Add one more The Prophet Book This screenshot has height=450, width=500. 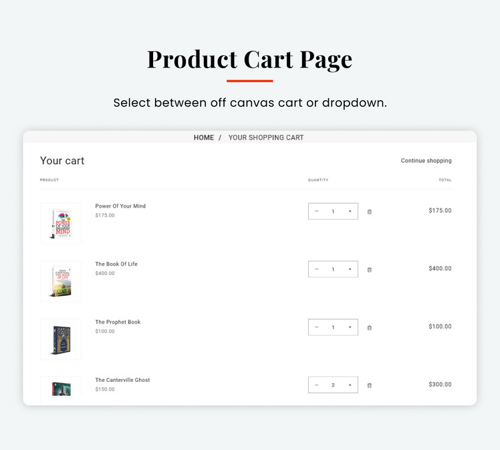[350, 327]
